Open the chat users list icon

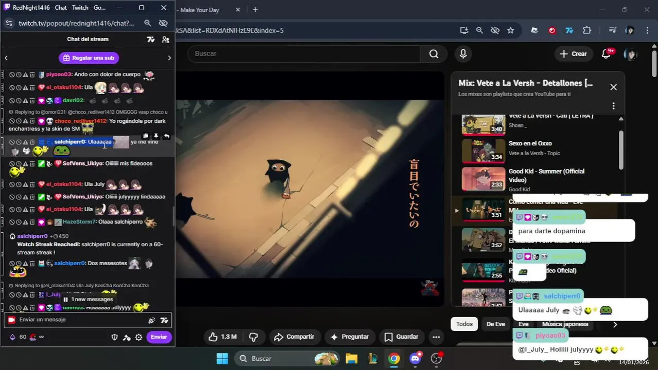(x=165, y=40)
